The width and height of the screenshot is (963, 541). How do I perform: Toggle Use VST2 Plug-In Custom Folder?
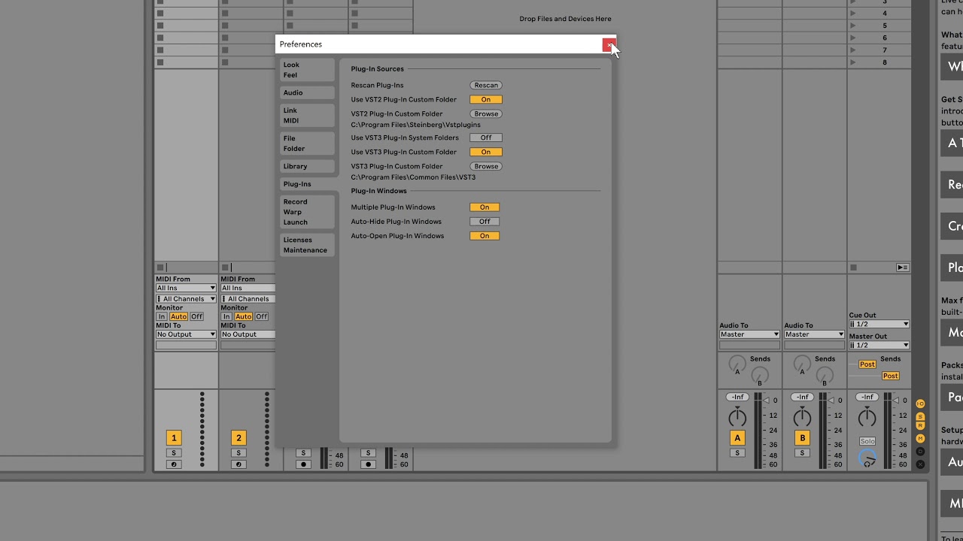[x=486, y=99]
